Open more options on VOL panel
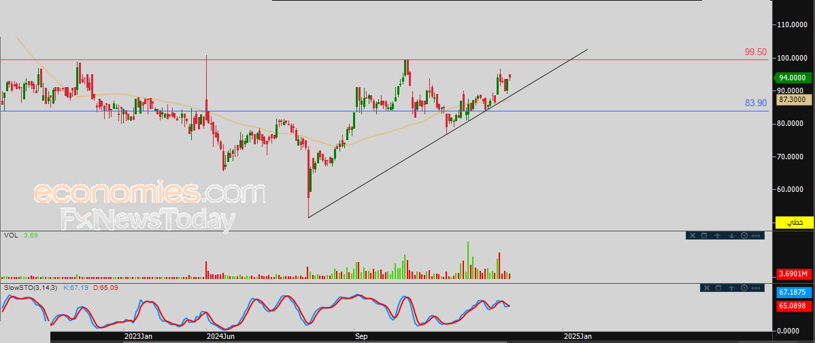Screen dimensions: 815x343 pos(756,235)
